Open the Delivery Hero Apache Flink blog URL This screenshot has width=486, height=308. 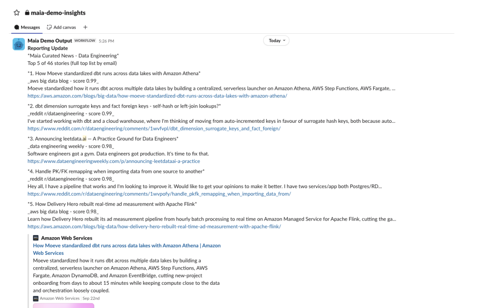pos(154,227)
